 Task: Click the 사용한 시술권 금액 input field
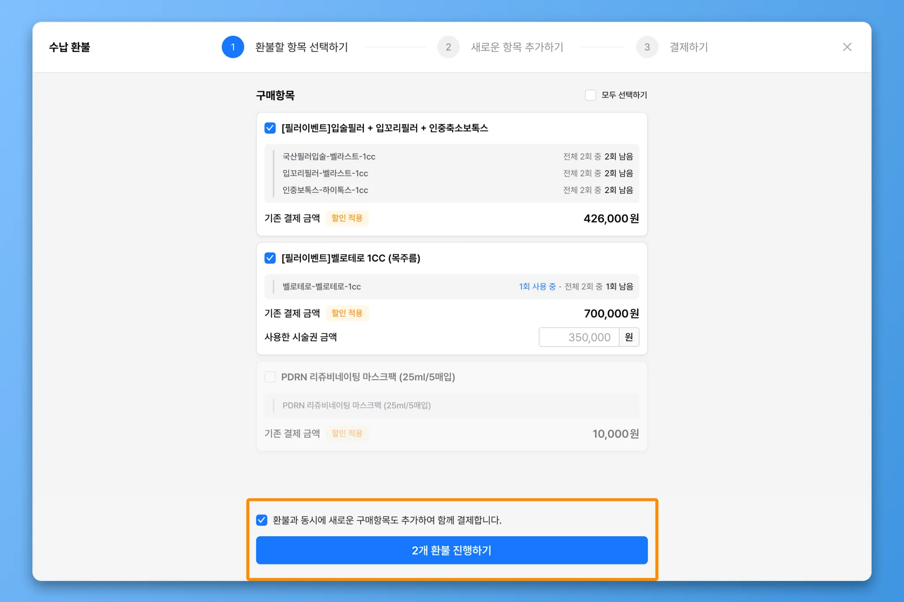pos(579,337)
